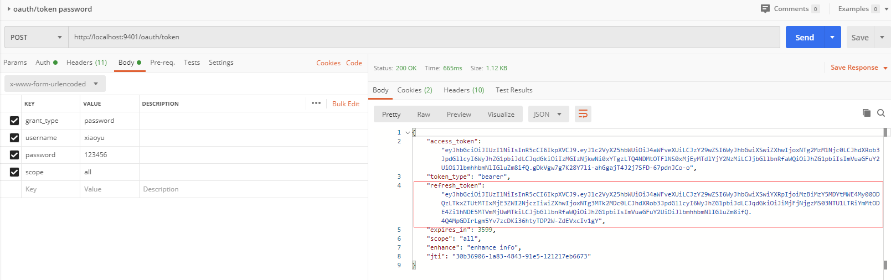Click the request URL input field
This screenshot has width=891, height=280.
[424, 37]
